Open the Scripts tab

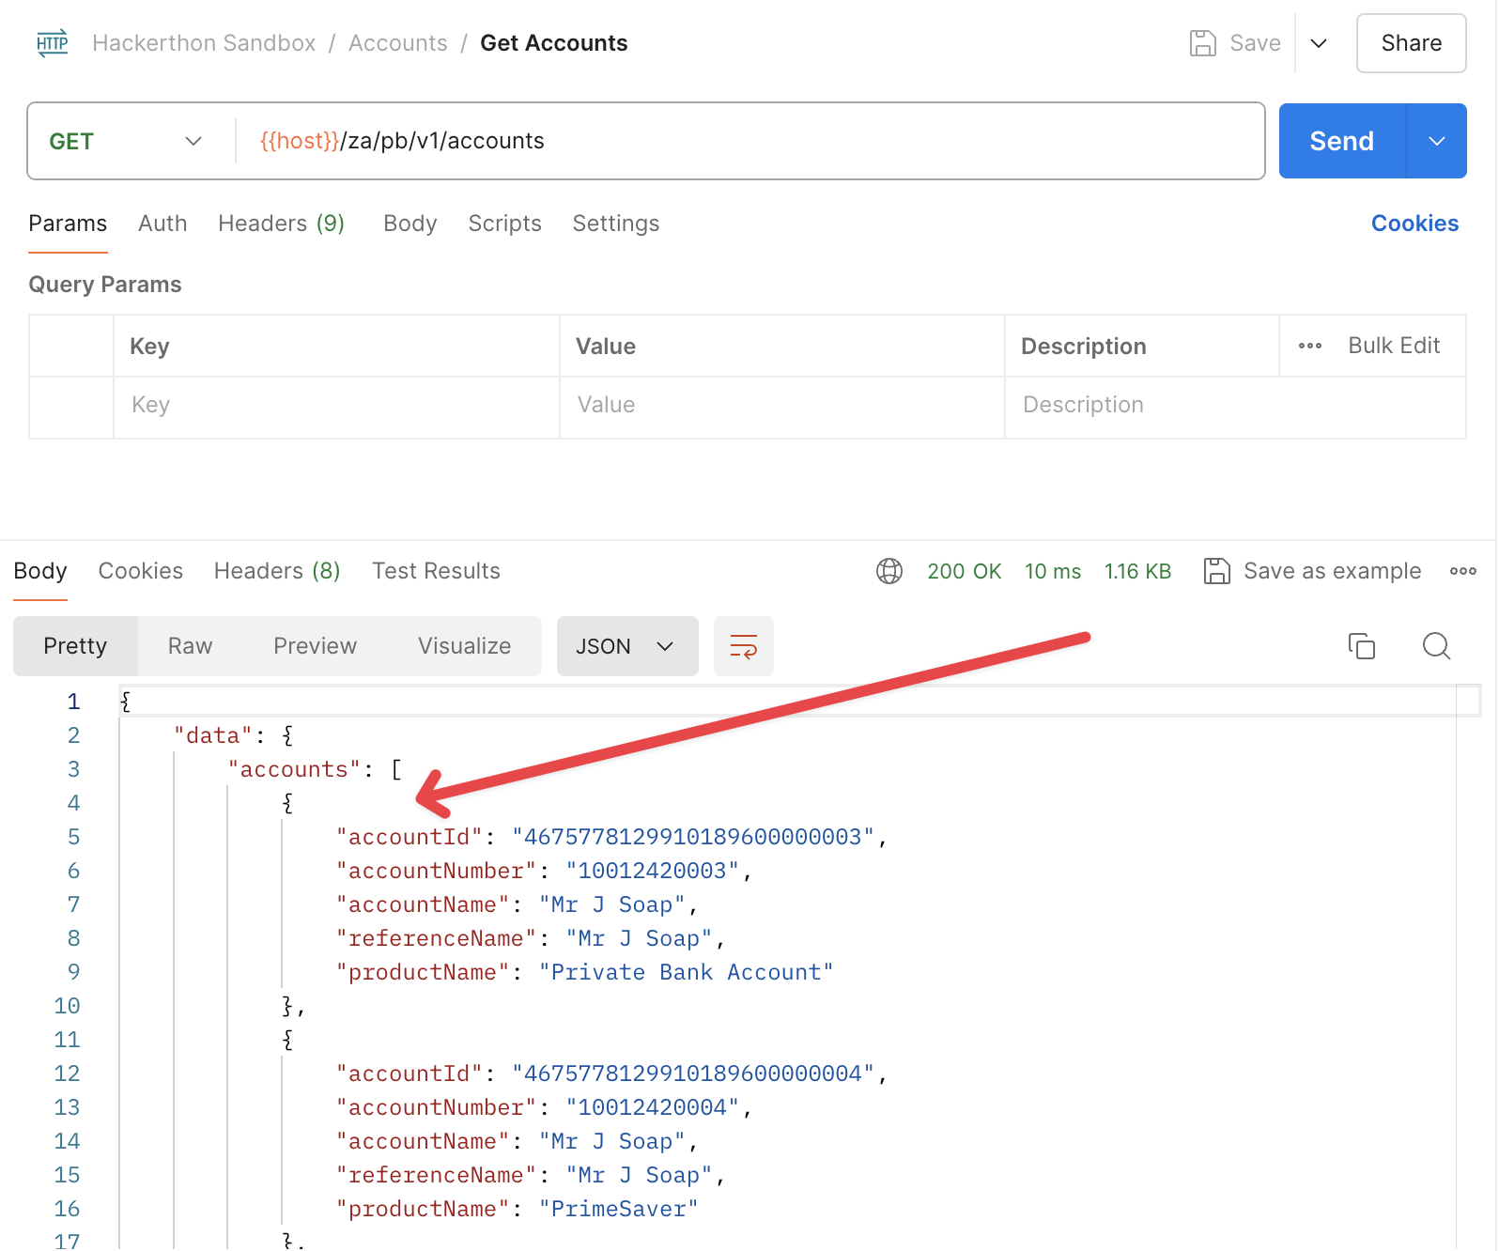point(504,224)
